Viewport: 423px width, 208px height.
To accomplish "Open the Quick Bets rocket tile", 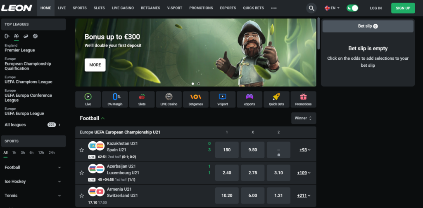I will [276, 99].
